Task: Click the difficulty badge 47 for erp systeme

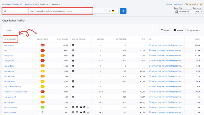Action: click(x=42, y=71)
